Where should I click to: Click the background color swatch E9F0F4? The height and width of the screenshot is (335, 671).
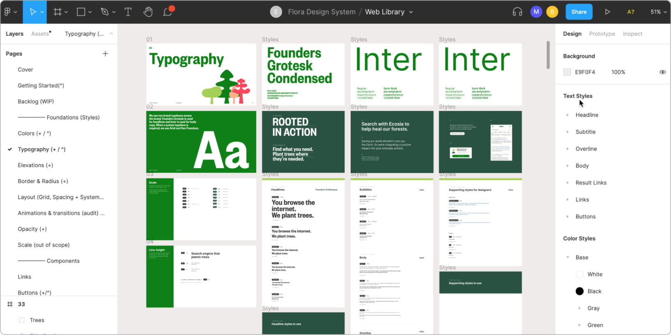pyautogui.click(x=567, y=72)
